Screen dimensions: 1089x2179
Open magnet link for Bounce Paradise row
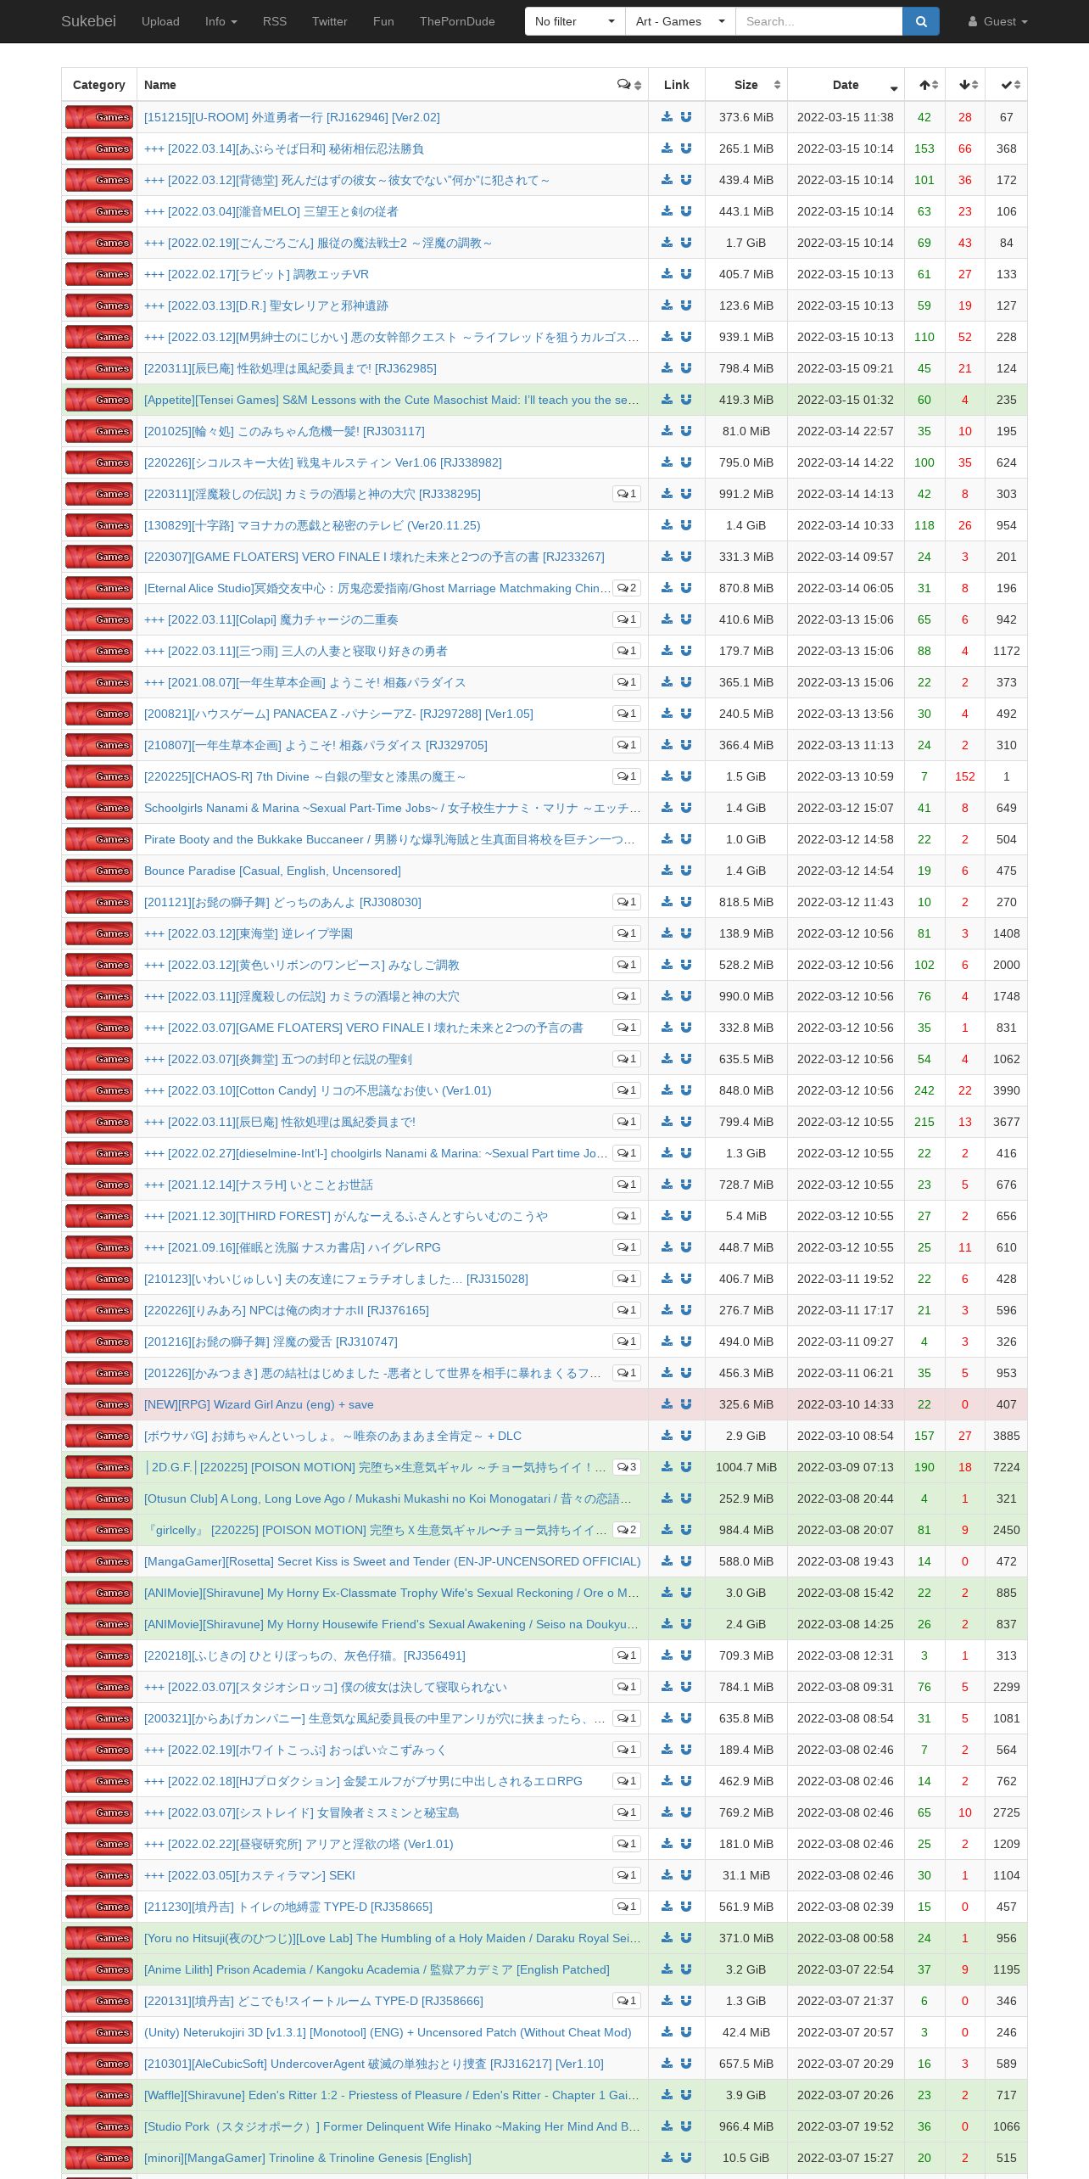pos(686,871)
